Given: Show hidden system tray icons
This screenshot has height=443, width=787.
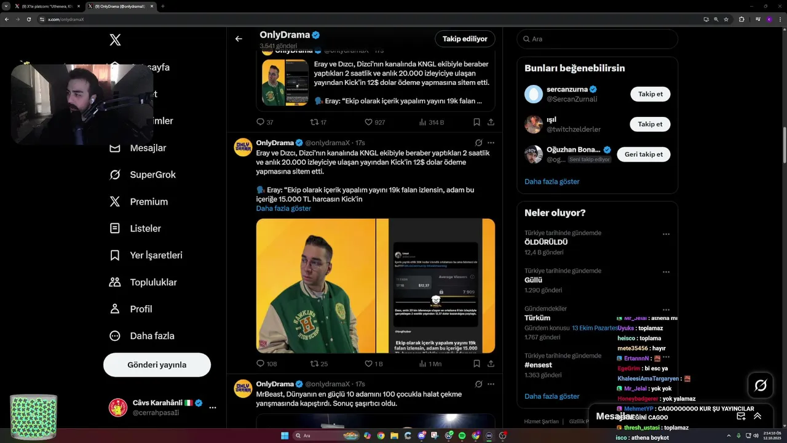Looking at the screenshot, I should [727, 436].
